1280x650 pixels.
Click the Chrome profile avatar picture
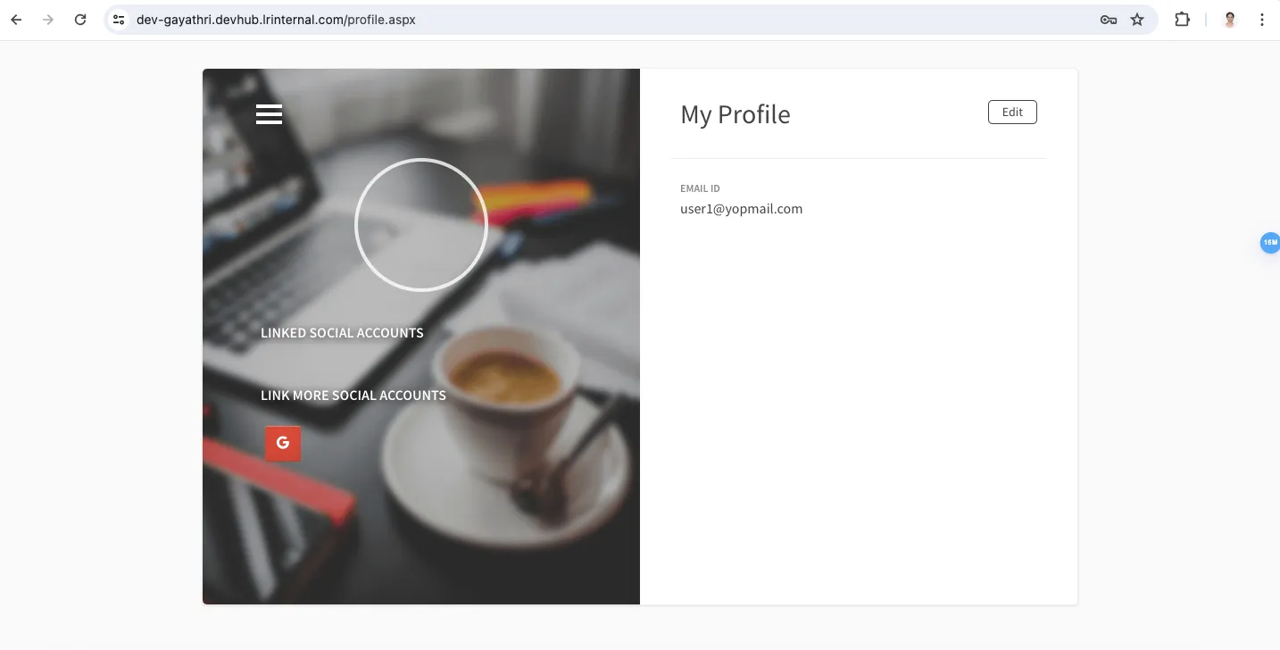pos(1229,19)
